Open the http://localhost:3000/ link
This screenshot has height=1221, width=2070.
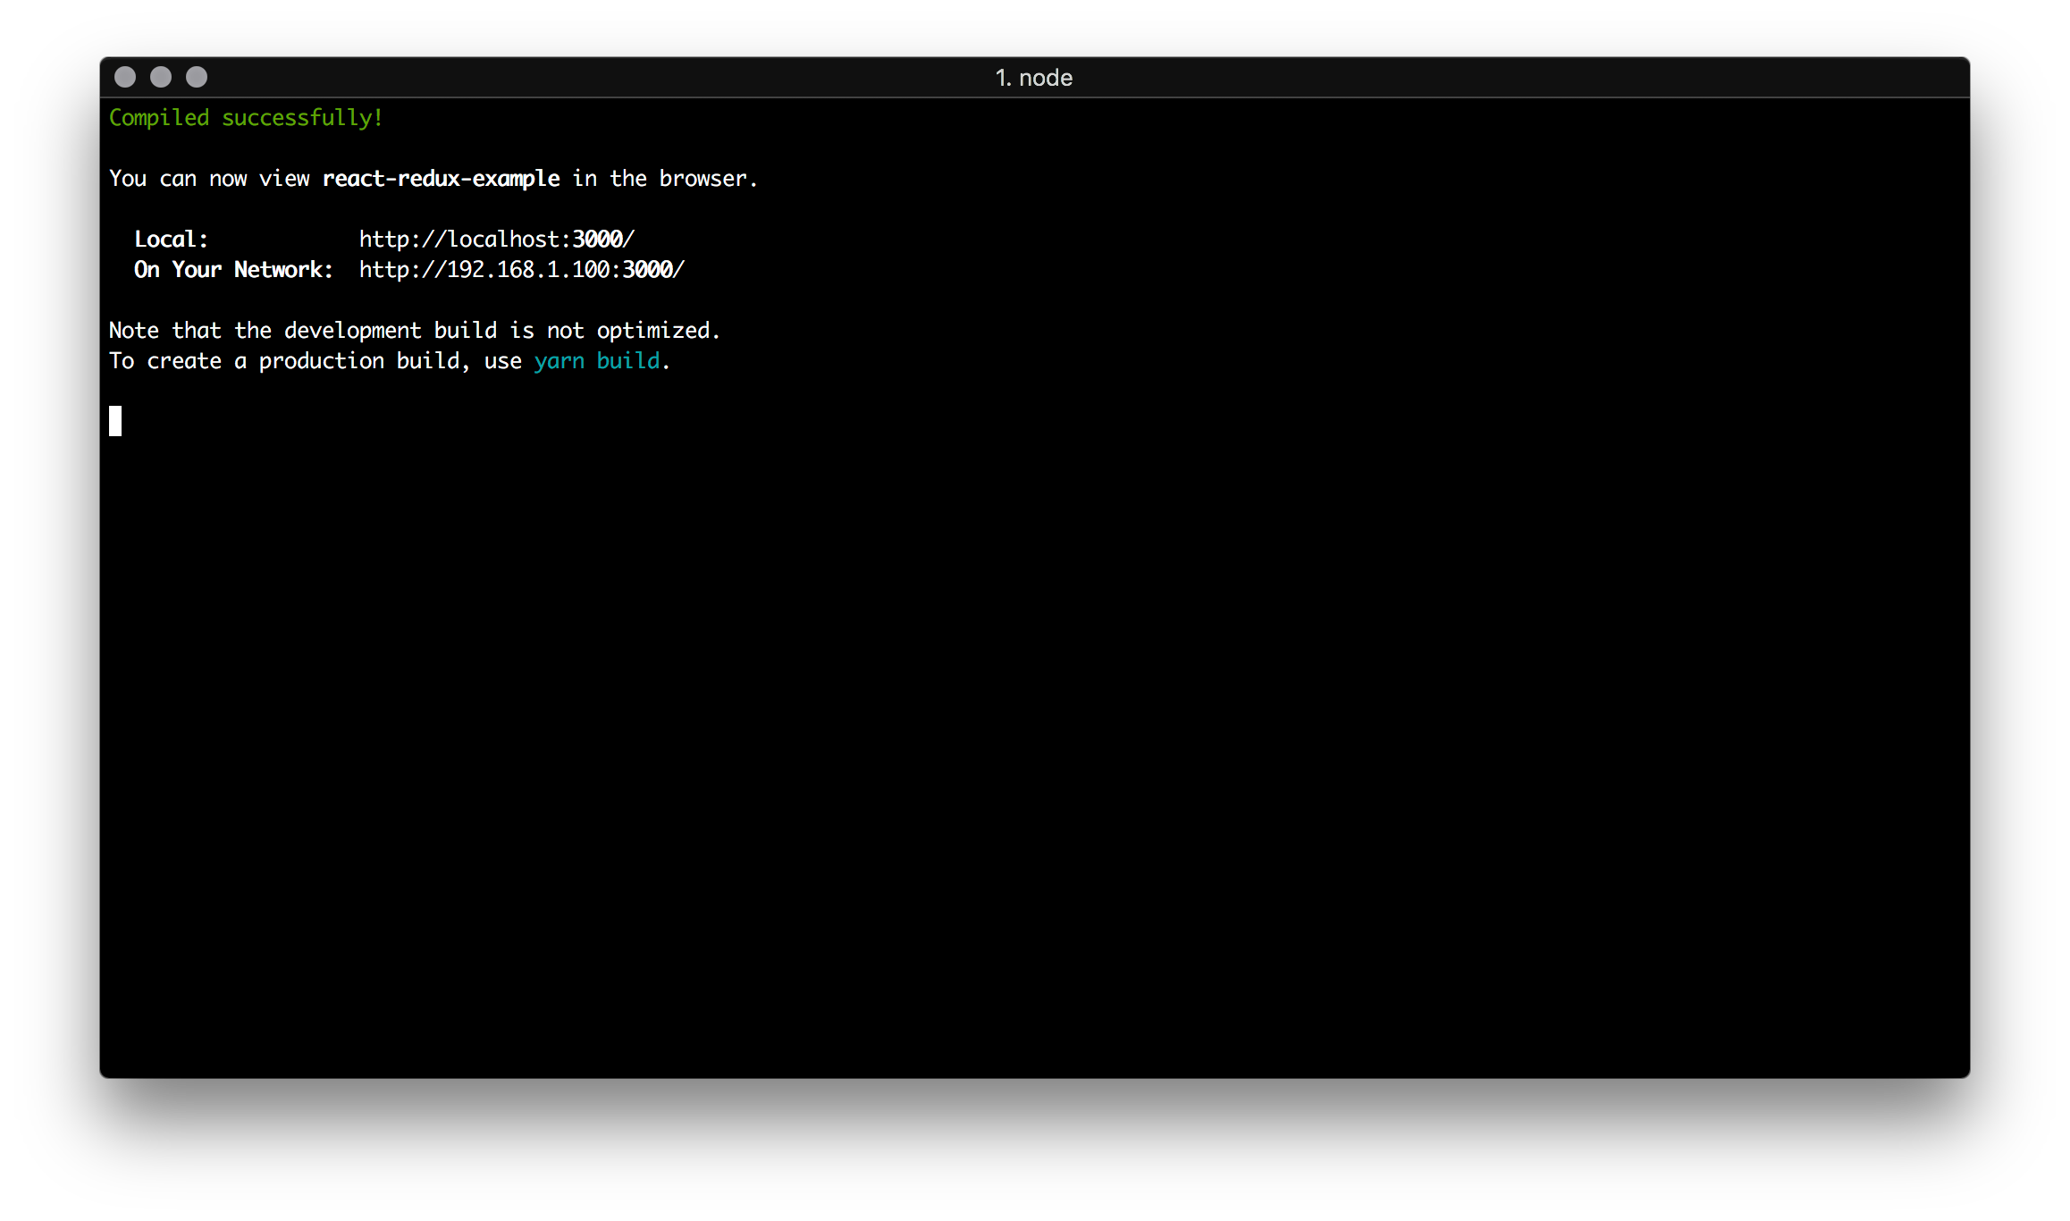(496, 240)
